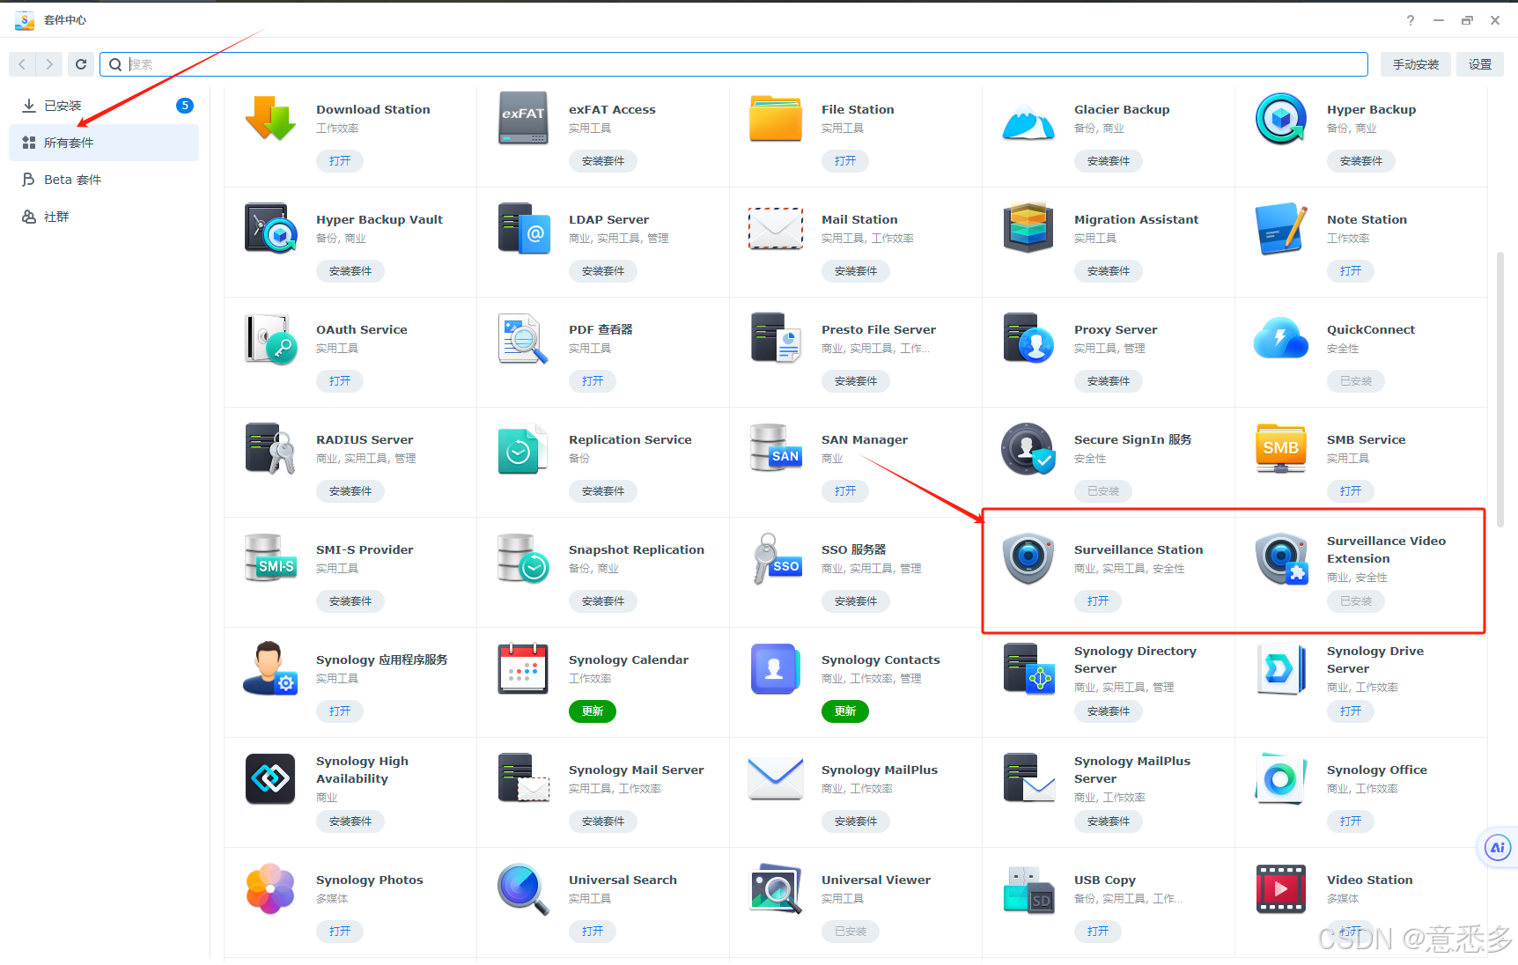Viewport: 1518px width, 965px height.
Task: Install the Snapshot Replication package
Action: point(603,601)
